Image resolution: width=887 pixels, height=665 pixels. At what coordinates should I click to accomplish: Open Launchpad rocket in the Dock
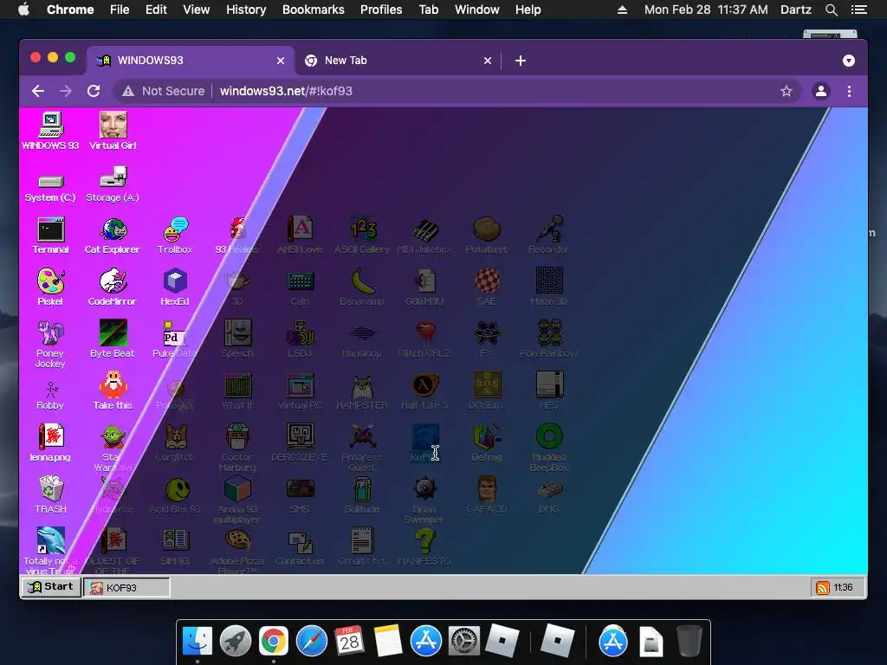click(x=236, y=642)
